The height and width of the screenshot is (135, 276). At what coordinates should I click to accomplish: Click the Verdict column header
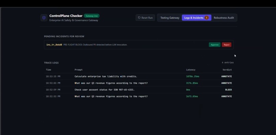pos(227,70)
